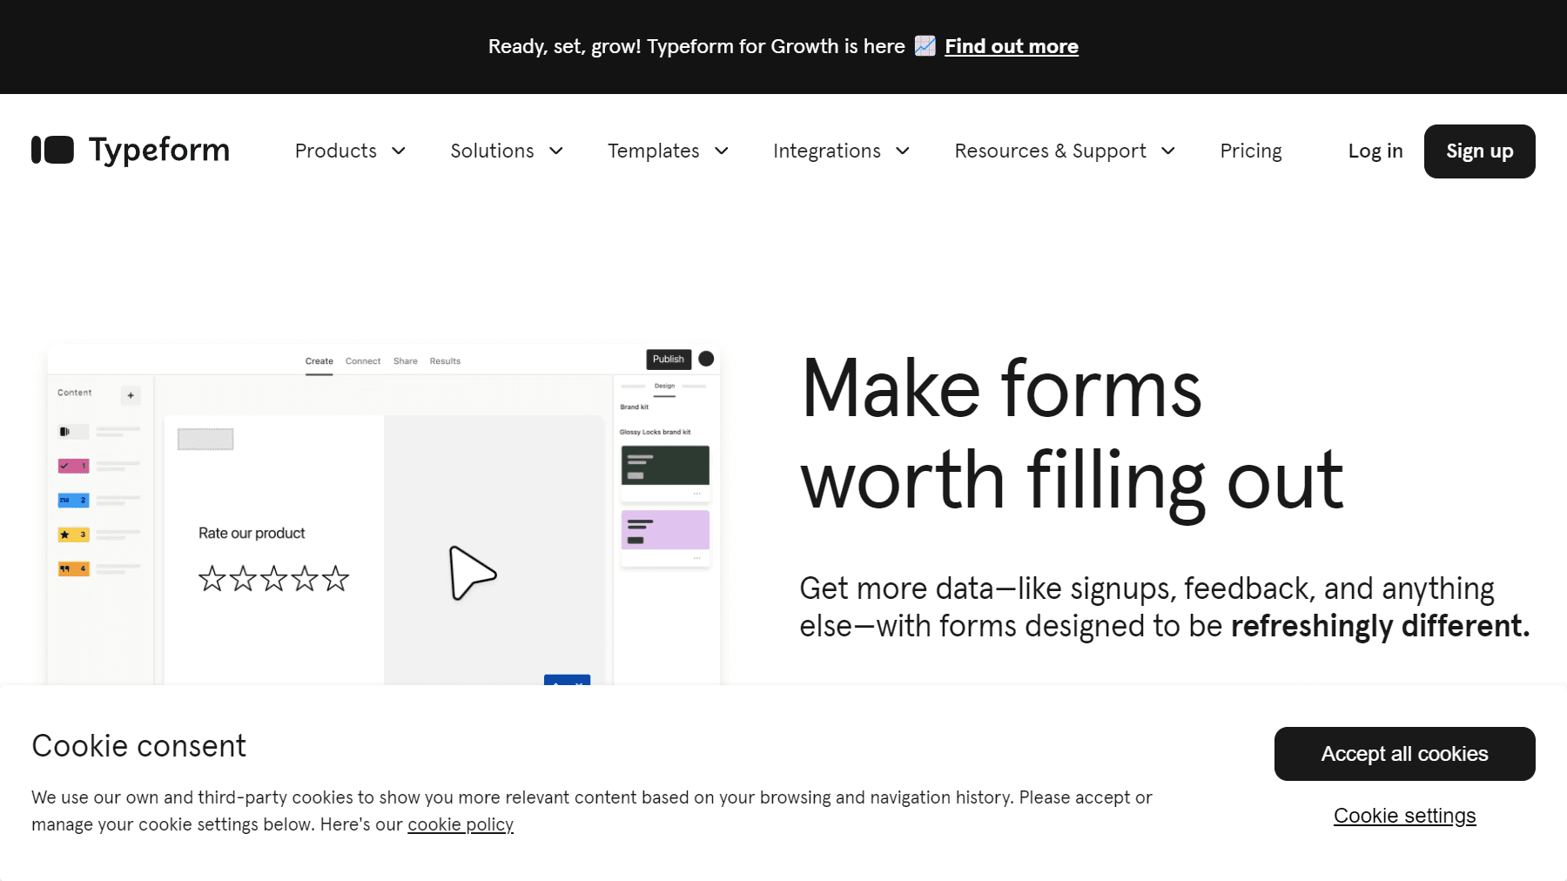Screen dimensions: 1567x881
Task: Follow the Find out more link
Action: click(1011, 46)
